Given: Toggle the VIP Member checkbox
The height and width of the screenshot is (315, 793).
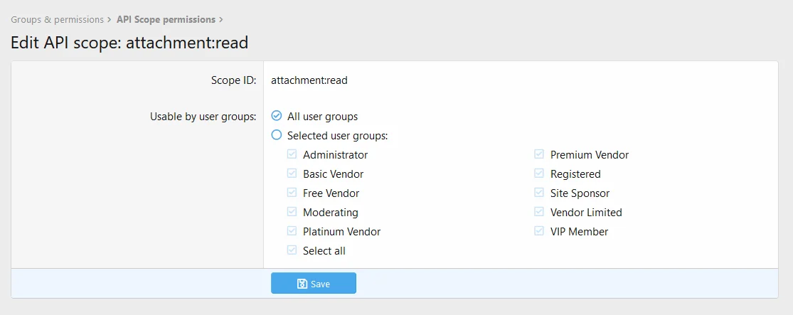Looking at the screenshot, I should click(x=539, y=232).
